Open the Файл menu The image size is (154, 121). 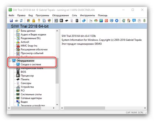pos(11,15)
